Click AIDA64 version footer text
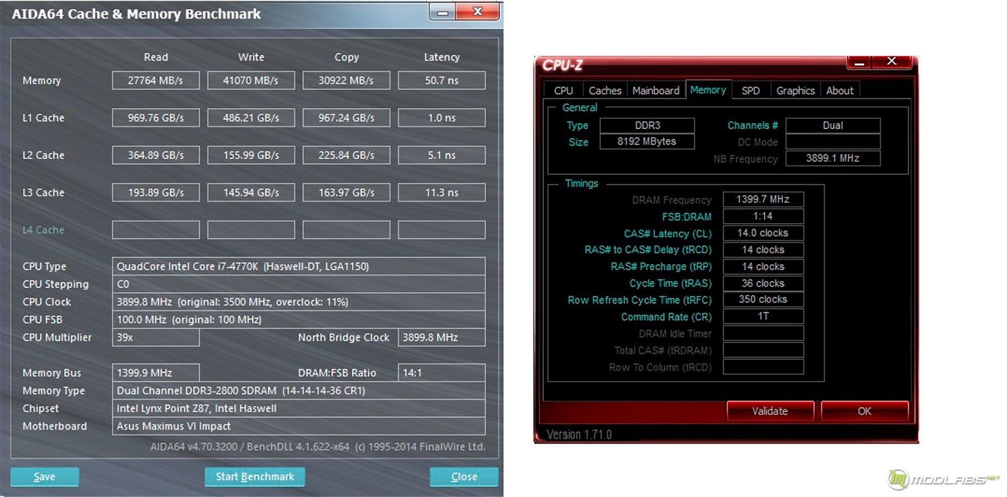This screenshot has width=1007, height=497. [318, 446]
